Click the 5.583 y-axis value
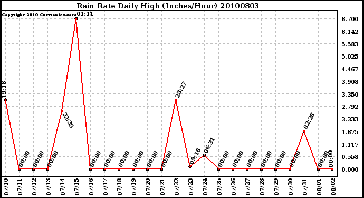Image resolution: width=364 pixels, height=198 pixels. click(350, 44)
